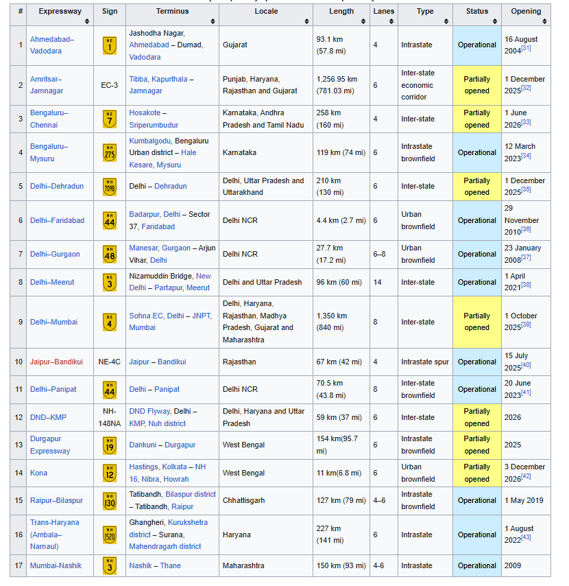Select the NH-148NA sign cell text
This screenshot has height=586, width=569.
tap(110, 417)
